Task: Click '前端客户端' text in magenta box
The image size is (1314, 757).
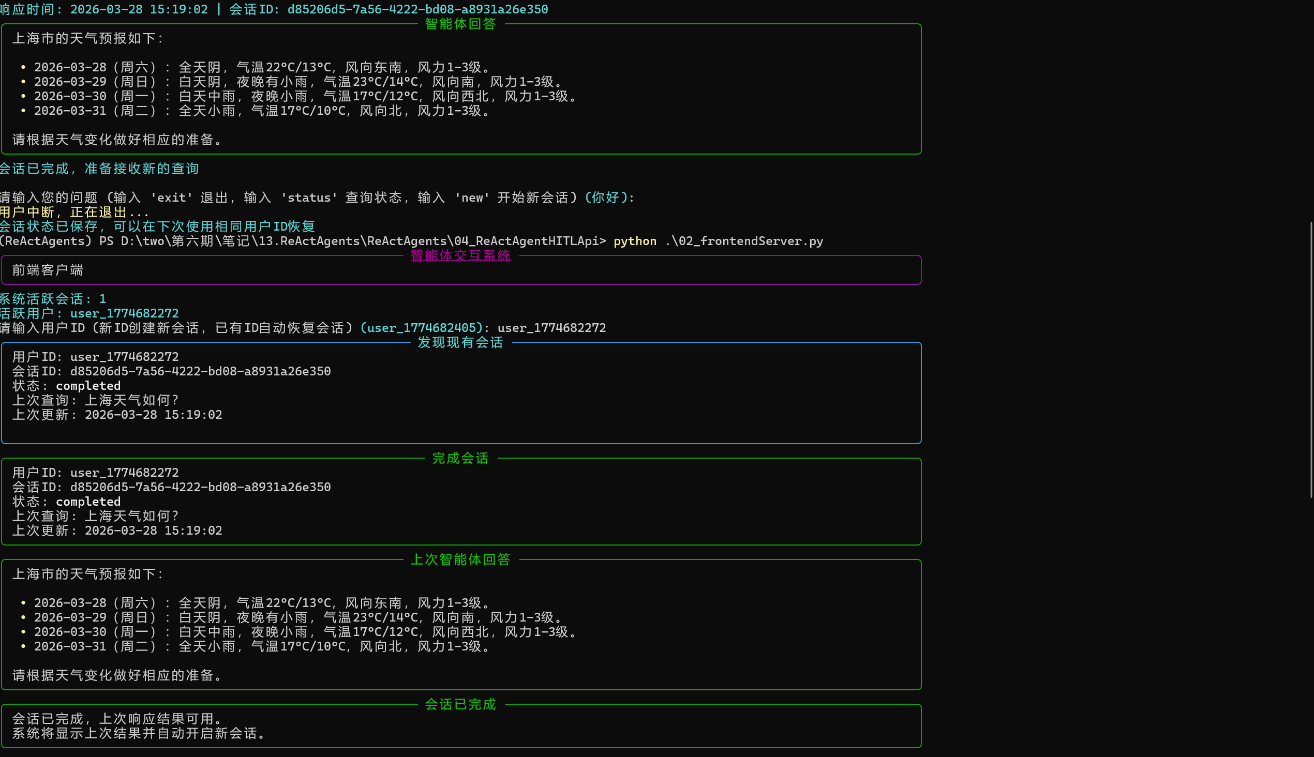Action: pos(48,270)
